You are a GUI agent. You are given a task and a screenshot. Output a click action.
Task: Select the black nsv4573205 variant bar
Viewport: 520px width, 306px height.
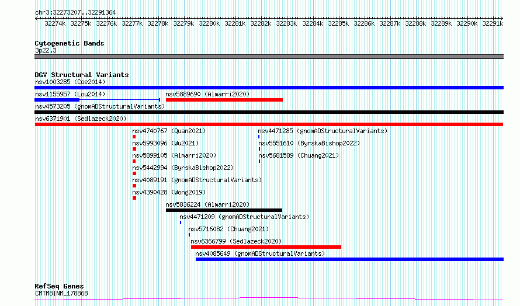pyautogui.click(x=269, y=112)
